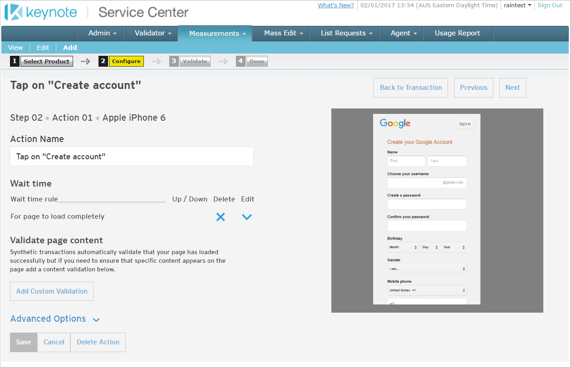Open the raintest user dropdown
The height and width of the screenshot is (368, 571).
click(517, 5)
